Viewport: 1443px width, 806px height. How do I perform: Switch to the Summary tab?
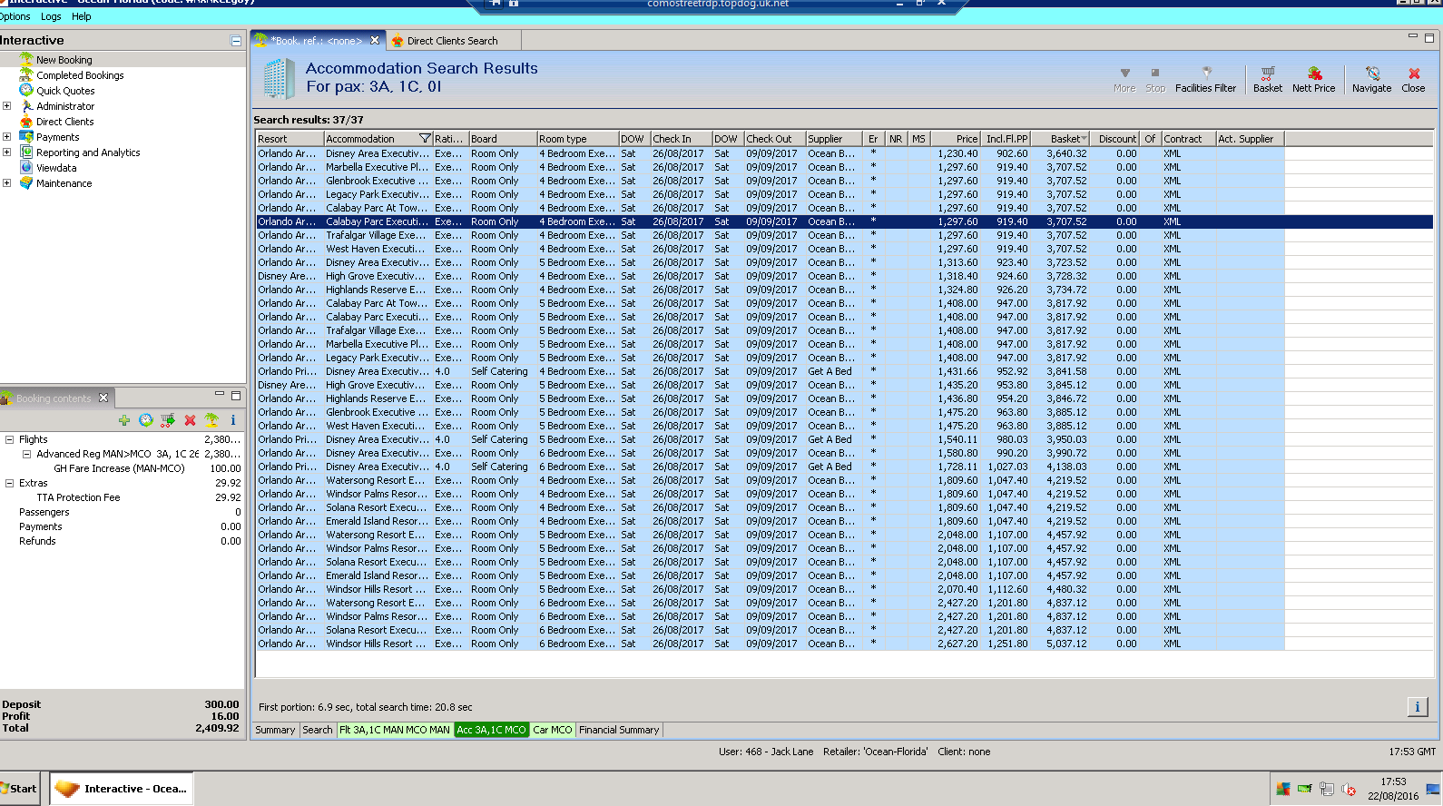tap(275, 730)
